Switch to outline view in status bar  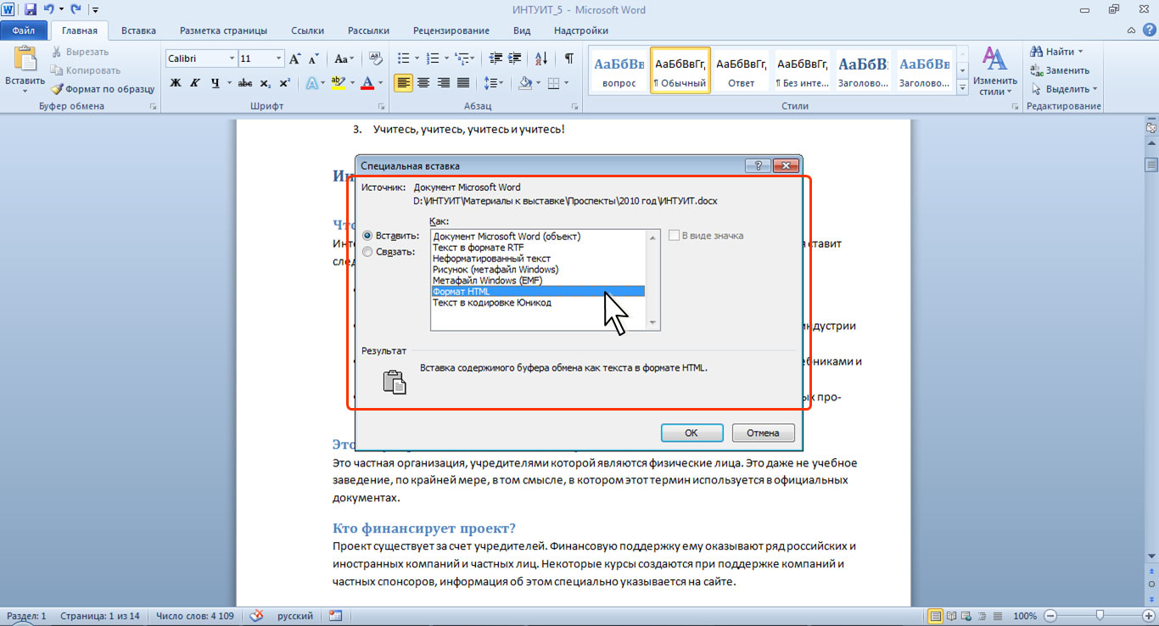pyautogui.click(x=983, y=616)
